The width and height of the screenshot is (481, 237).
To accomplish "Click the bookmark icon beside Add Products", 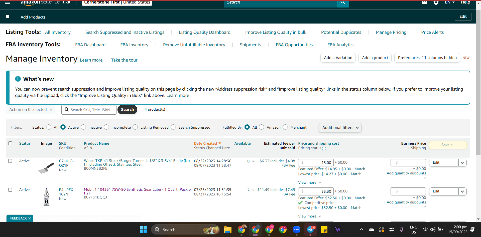I will 8,17.
